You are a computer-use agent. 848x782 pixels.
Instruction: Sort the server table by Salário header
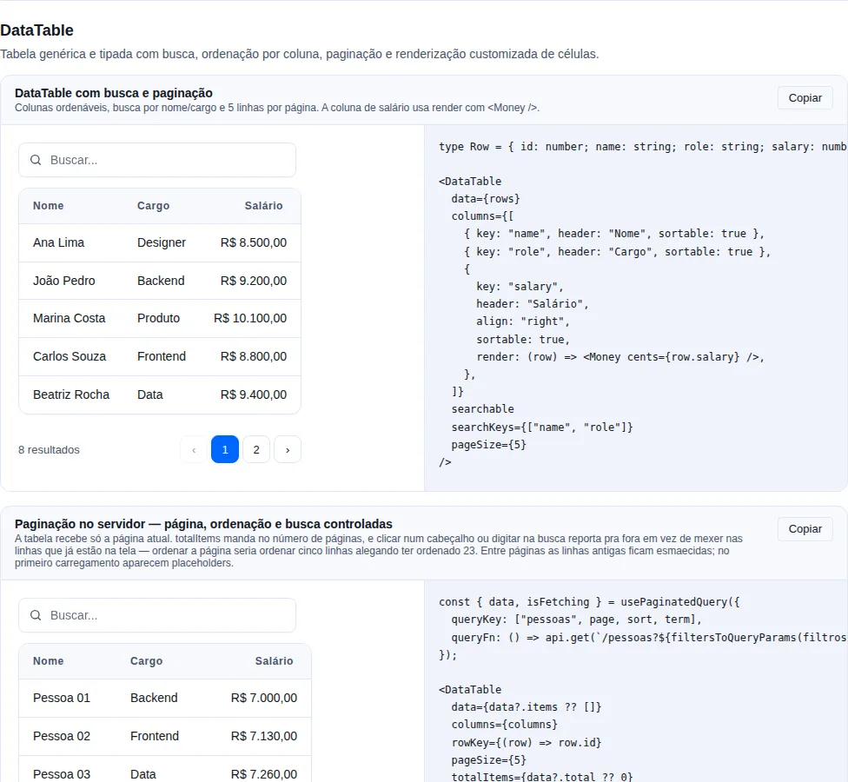click(274, 661)
